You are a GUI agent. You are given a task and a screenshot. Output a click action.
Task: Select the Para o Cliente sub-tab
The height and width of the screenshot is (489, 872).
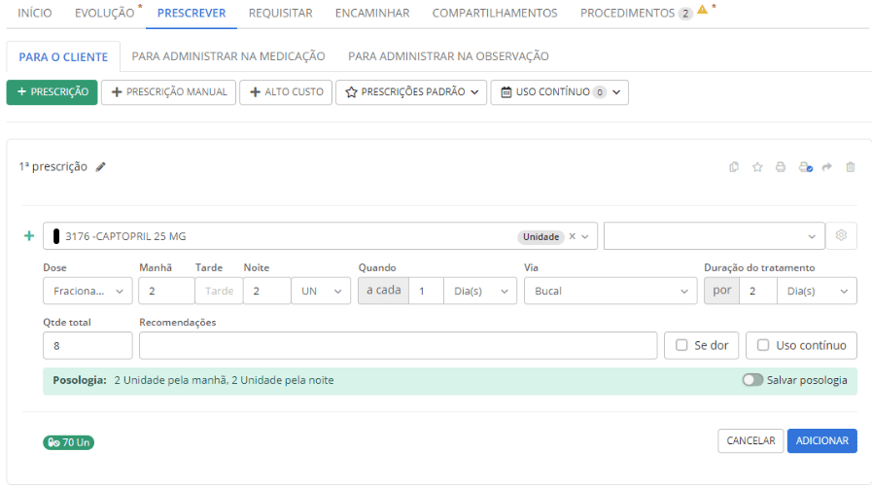pyautogui.click(x=63, y=56)
